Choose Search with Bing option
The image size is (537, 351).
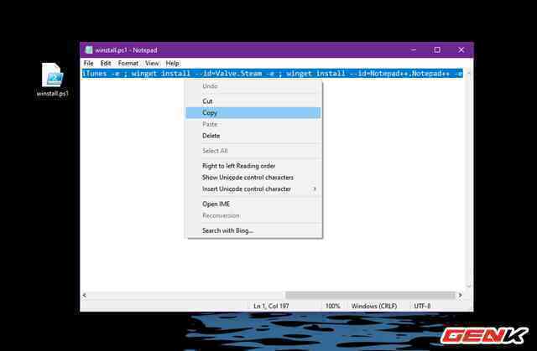tap(253, 230)
